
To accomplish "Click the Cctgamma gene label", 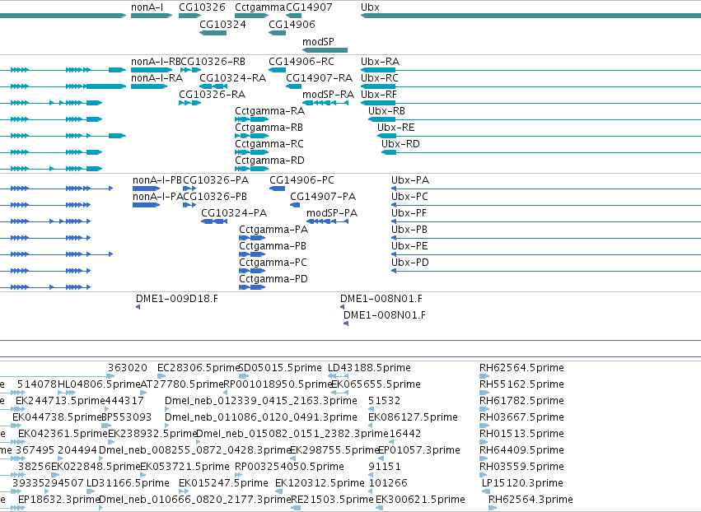I will pos(259,7).
